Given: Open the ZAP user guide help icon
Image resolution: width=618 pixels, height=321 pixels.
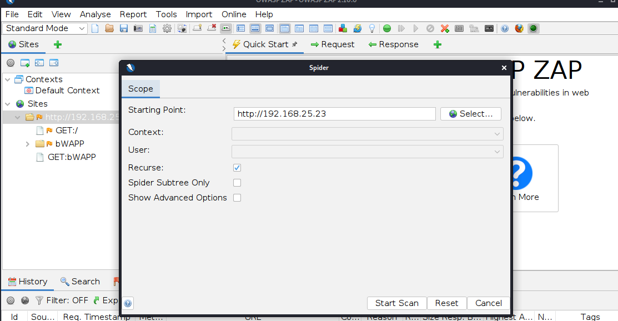Looking at the screenshot, I should tap(505, 28).
